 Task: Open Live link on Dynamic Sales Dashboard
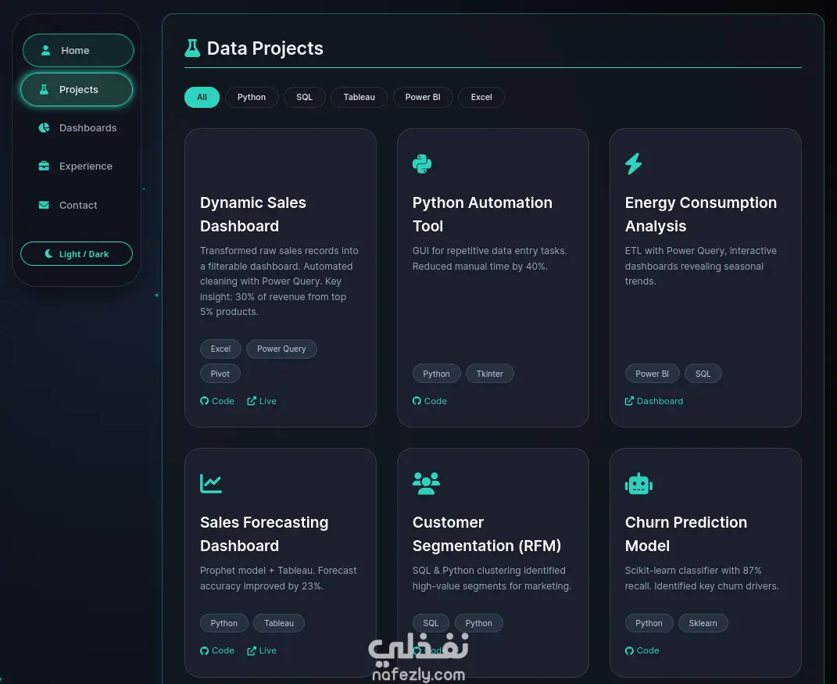click(x=262, y=401)
